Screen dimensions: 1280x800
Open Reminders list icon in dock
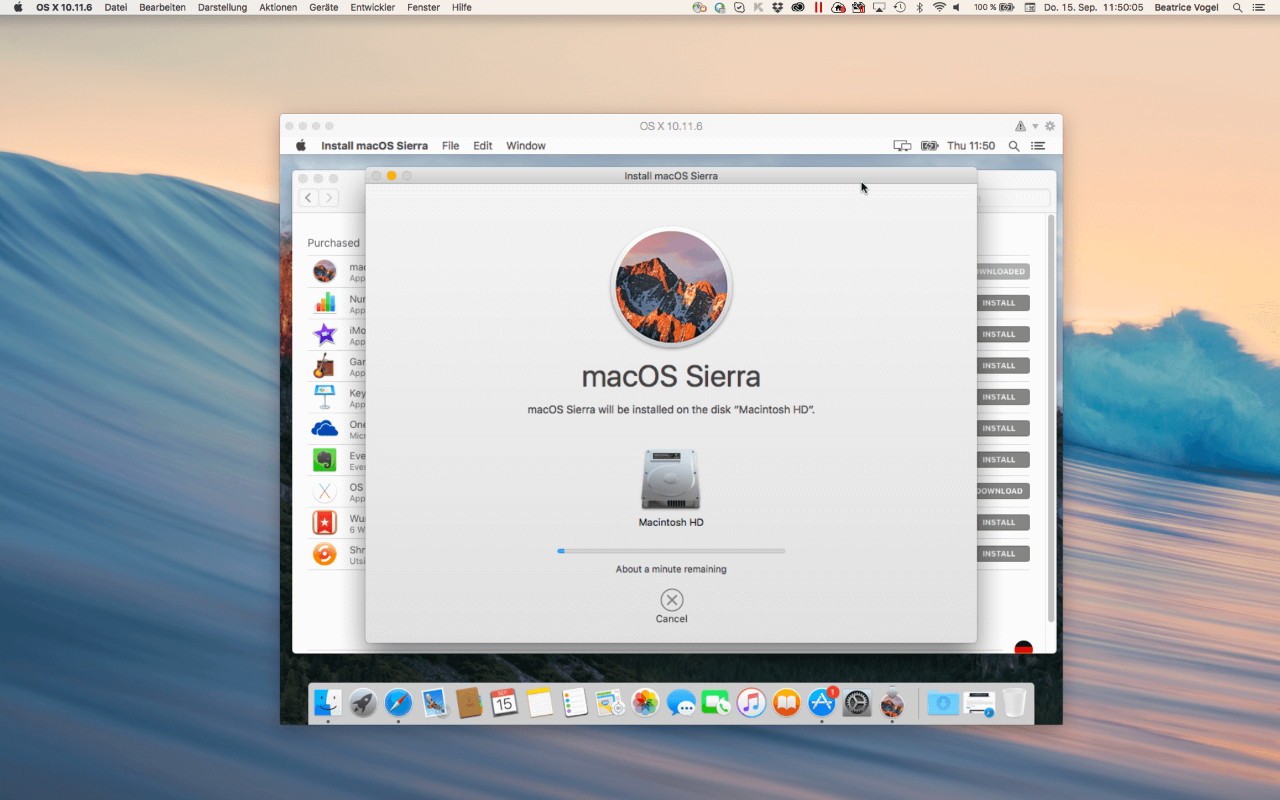point(575,703)
